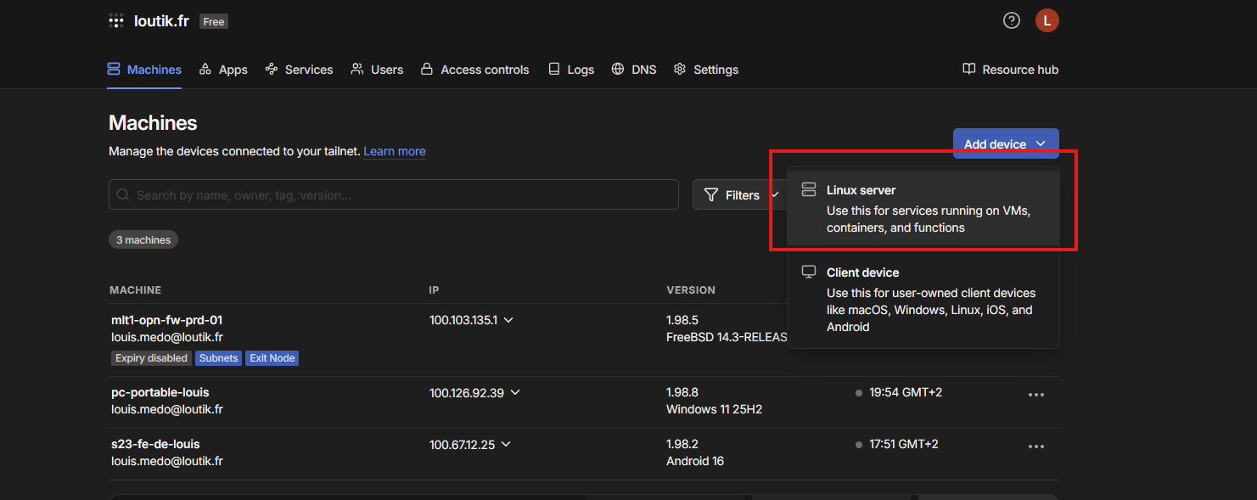
Task: Open machine s23-fe-de-louis
Action: [x=155, y=444]
